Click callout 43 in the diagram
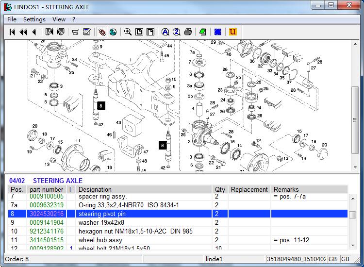The height and width of the screenshot is (267, 364). (118, 122)
